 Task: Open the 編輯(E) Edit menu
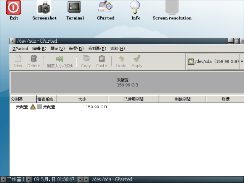(39, 49)
